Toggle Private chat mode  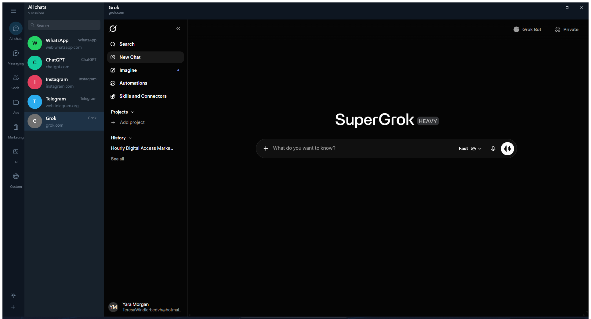(567, 30)
